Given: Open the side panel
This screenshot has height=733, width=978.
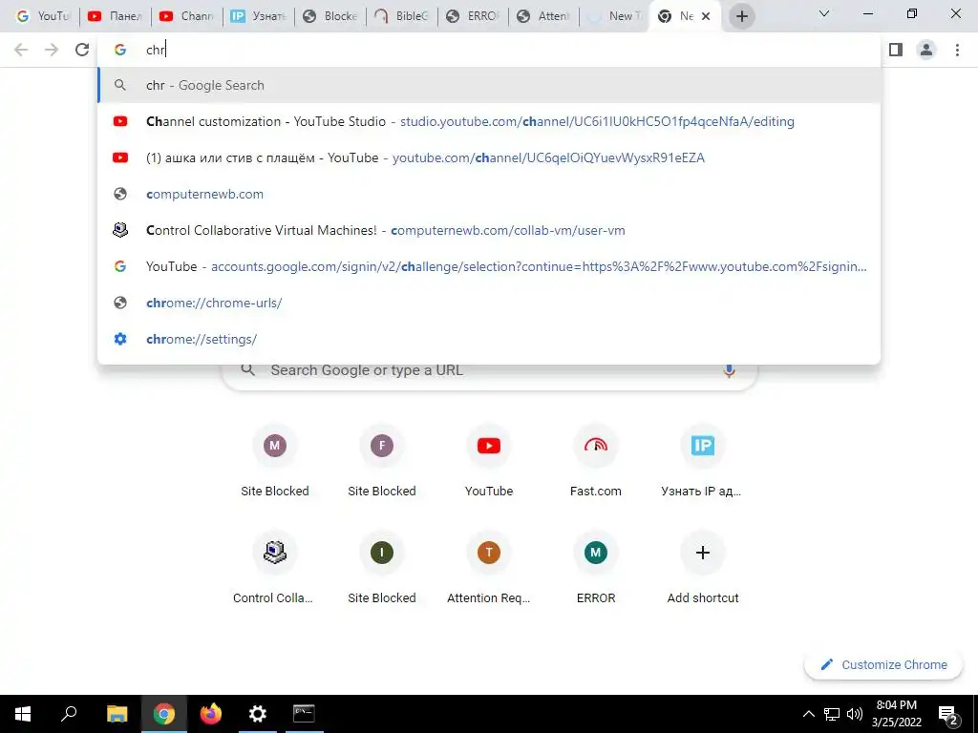Looking at the screenshot, I should coord(896,50).
